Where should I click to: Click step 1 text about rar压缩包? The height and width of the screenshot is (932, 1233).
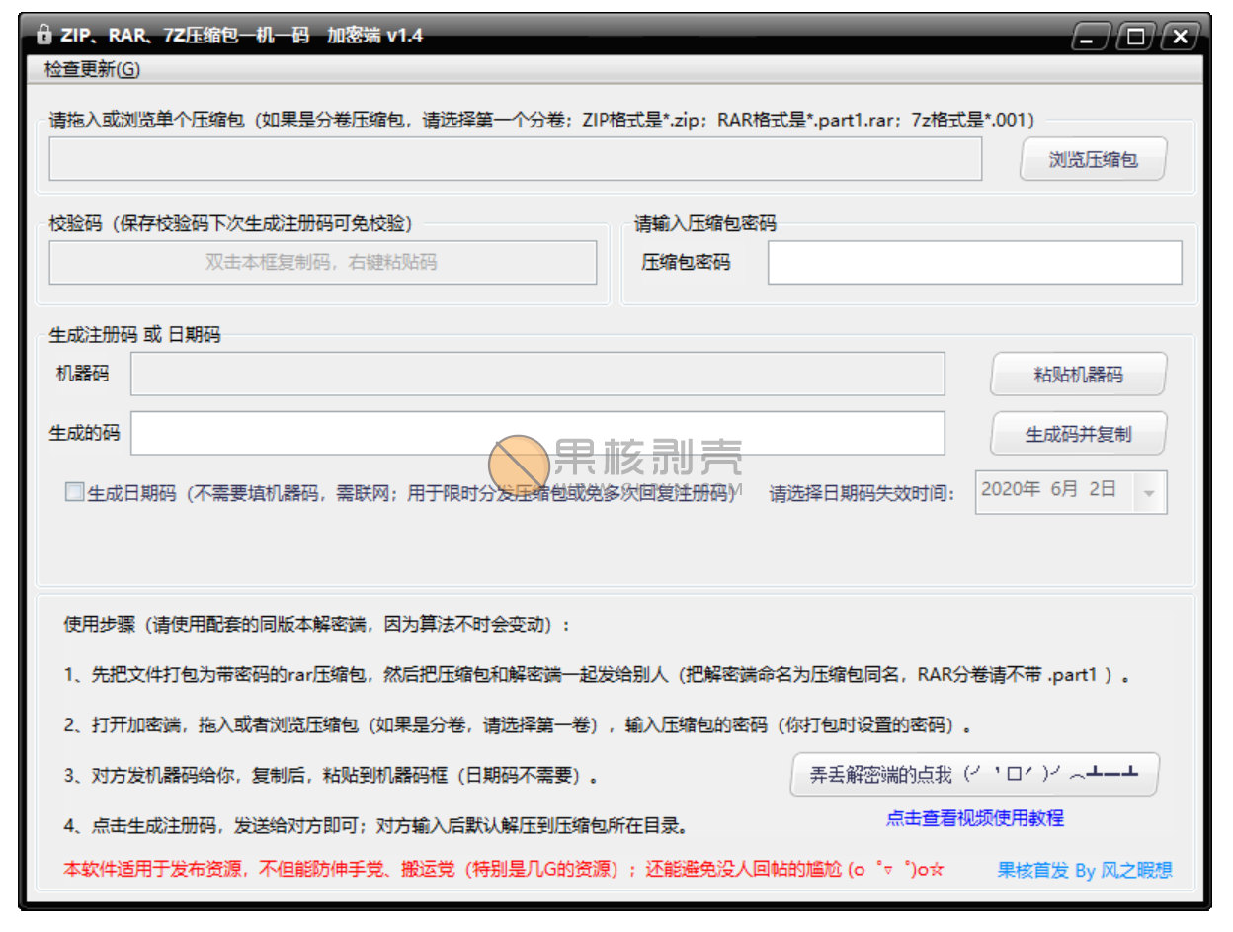(597, 676)
